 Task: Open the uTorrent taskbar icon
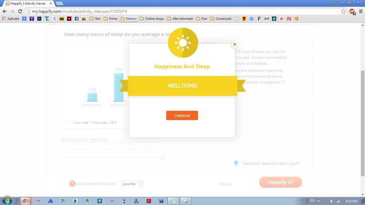(x=87, y=201)
